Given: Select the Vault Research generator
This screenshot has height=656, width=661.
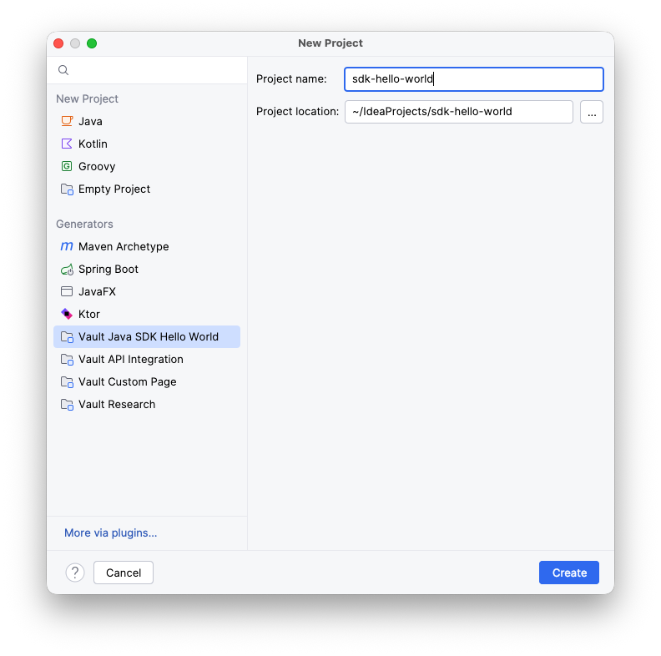Looking at the screenshot, I should coord(147,404).
